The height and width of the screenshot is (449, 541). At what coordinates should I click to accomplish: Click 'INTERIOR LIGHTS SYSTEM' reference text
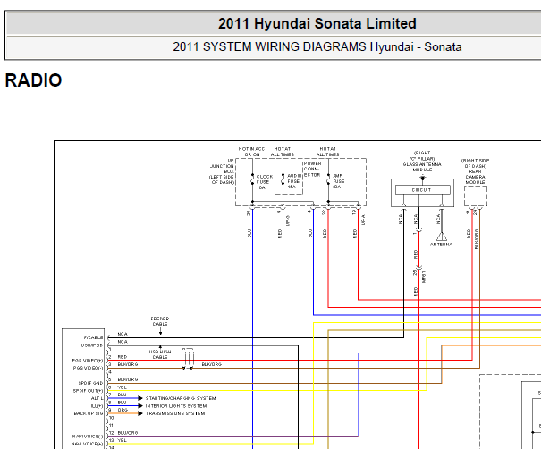click(176, 406)
